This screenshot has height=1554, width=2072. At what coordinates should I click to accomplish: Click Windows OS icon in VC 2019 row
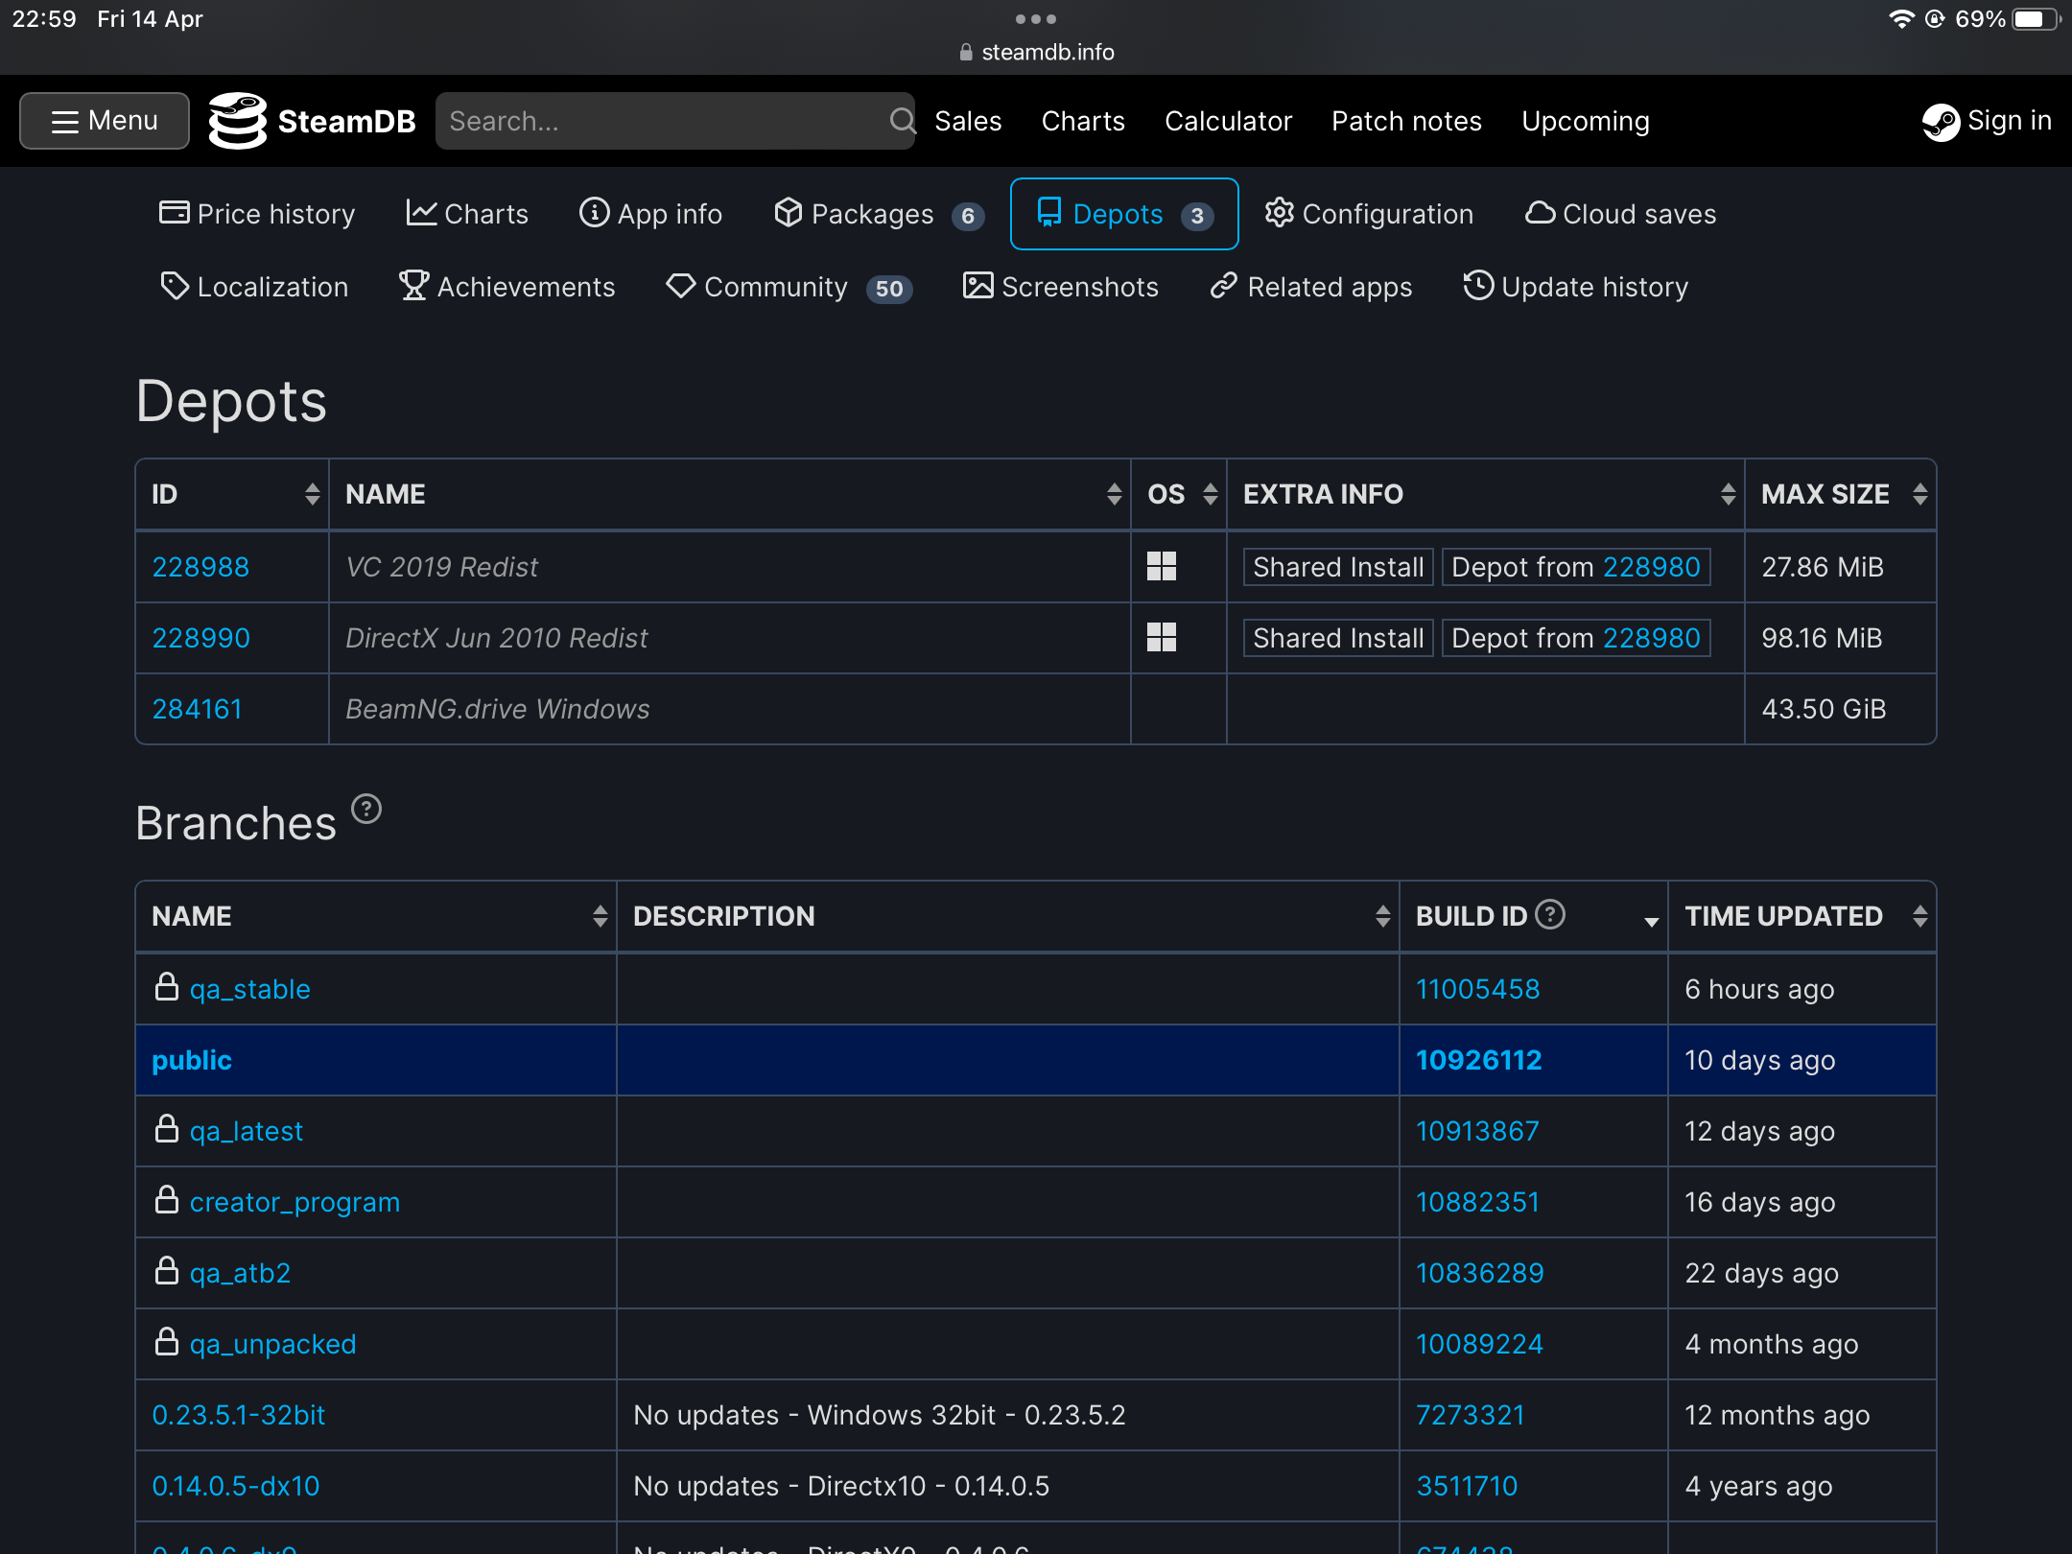1162,567
